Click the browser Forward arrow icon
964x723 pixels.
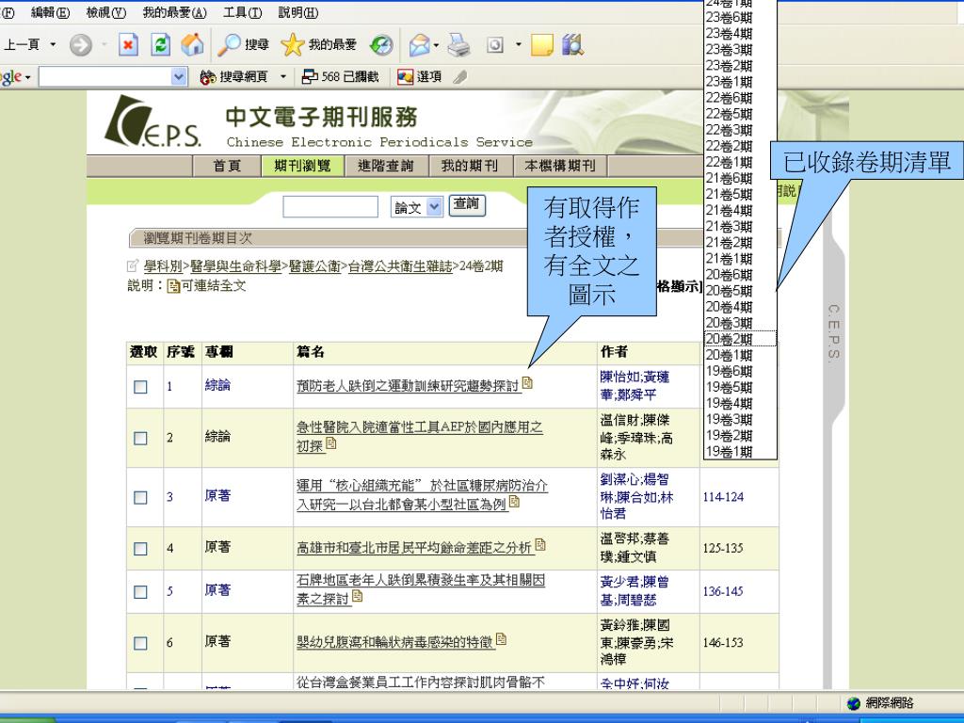point(81,45)
